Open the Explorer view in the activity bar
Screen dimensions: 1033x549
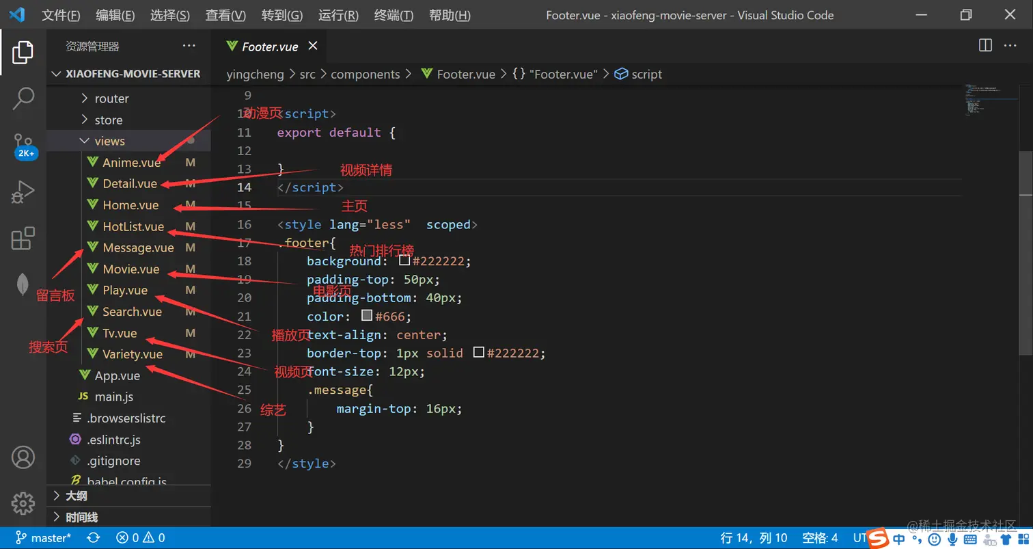point(23,52)
